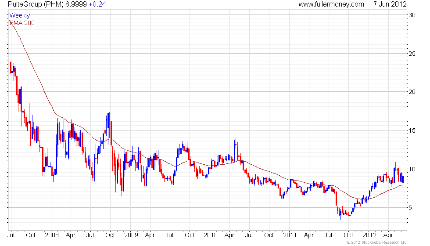The image size is (430, 246).
Task: Click the candle at the late 2011 low
Action: pos(350,216)
